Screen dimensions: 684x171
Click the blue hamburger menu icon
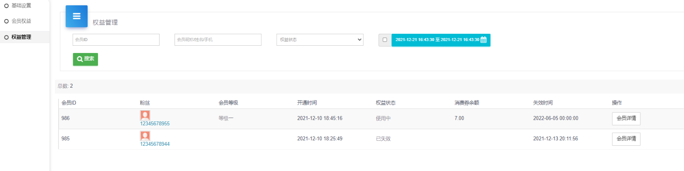pyautogui.click(x=77, y=16)
